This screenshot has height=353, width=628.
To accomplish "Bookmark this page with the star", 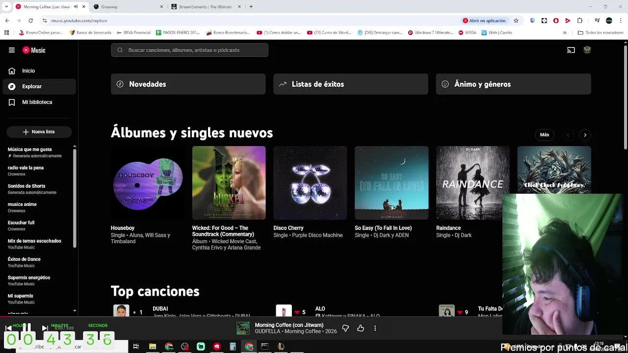I will click(x=516, y=21).
